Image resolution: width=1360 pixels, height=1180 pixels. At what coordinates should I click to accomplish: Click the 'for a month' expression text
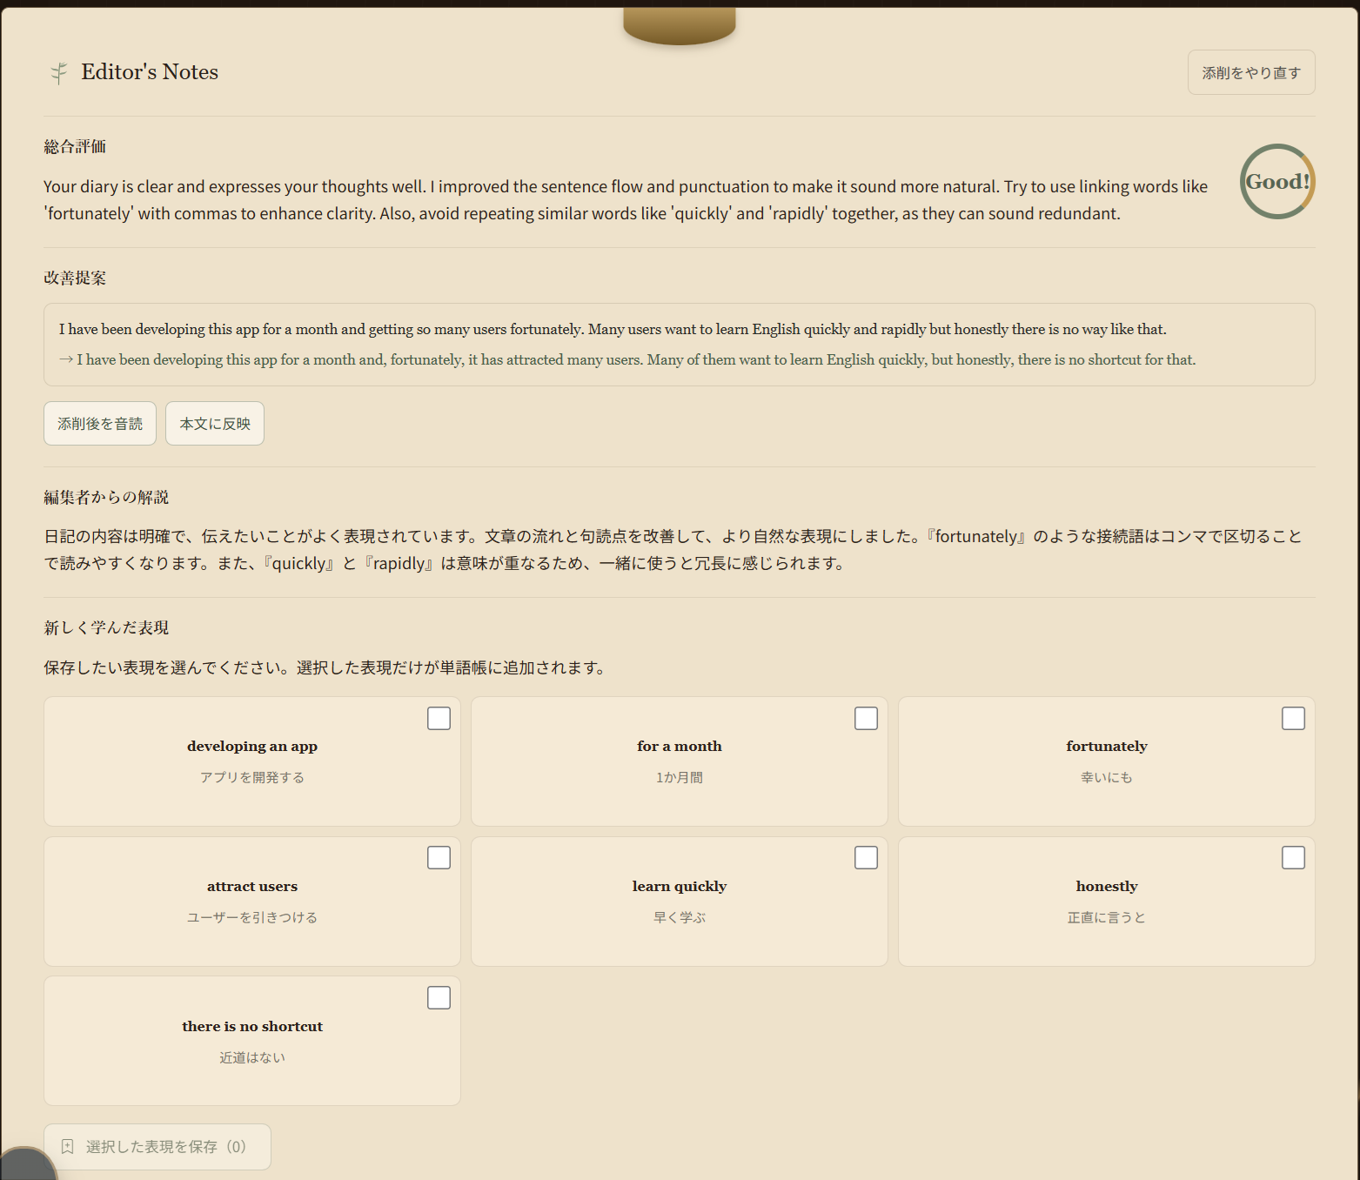pos(680,746)
